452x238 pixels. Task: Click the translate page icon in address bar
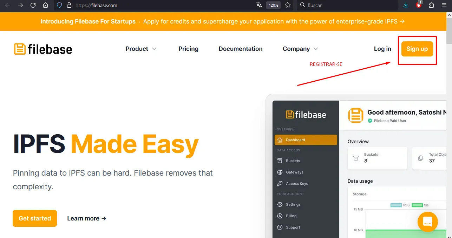click(x=259, y=5)
